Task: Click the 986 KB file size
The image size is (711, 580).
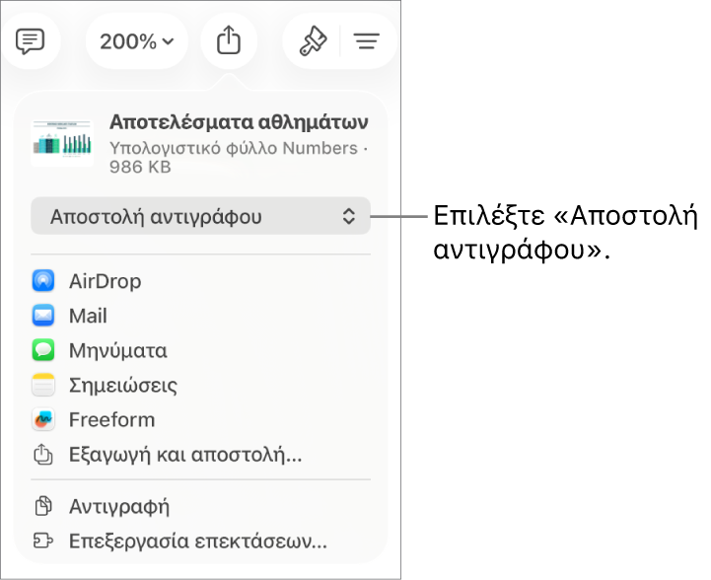Action: [x=140, y=167]
